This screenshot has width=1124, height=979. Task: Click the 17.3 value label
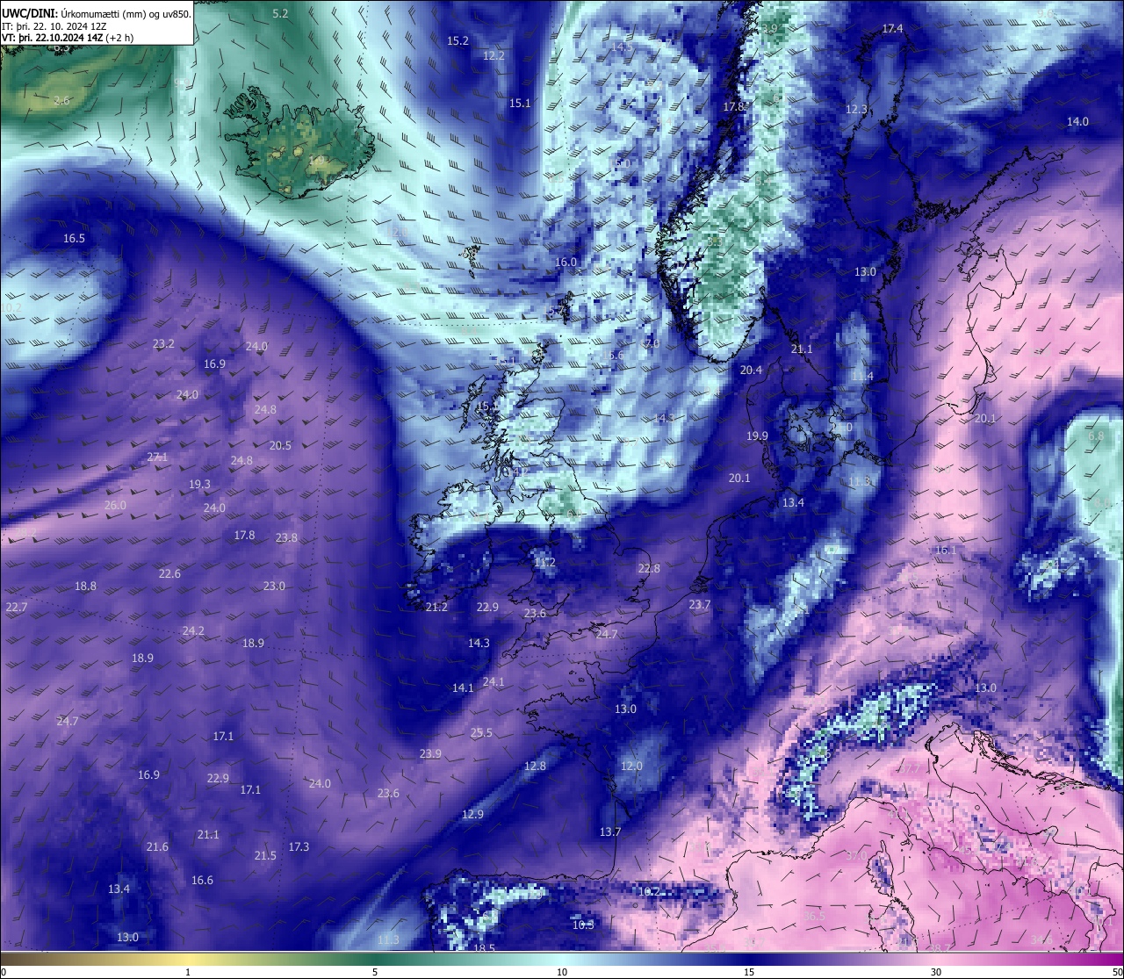click(x=299, y=846)
